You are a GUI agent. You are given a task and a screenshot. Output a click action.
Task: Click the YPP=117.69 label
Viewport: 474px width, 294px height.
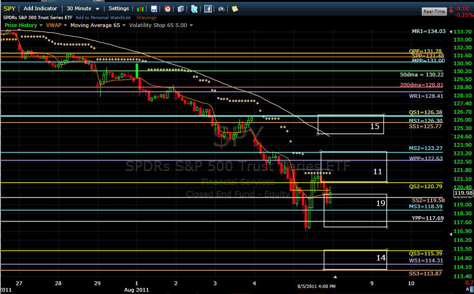click(428, 218)
